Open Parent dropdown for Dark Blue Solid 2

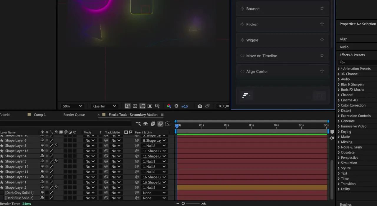pos(154,198)
